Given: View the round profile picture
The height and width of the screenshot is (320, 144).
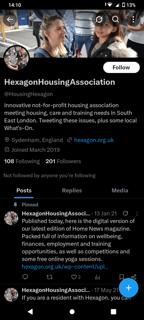Looking at the screenshot, I should (x=17, y=58).
